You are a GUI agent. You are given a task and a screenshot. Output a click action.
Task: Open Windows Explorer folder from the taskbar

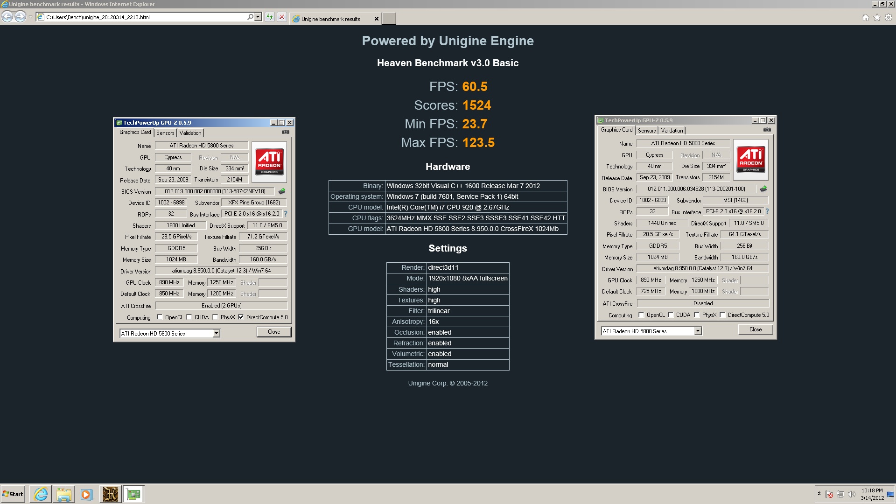click(x=64, y=494)
